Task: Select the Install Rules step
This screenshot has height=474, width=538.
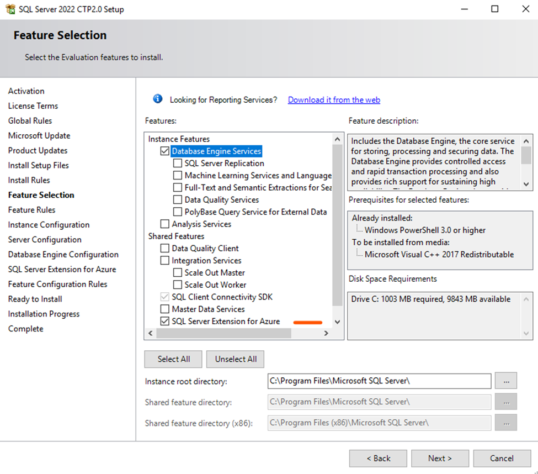Action: pos(29,180)
